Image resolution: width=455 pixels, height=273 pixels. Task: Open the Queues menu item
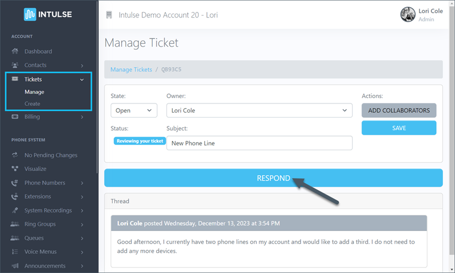pyautogui.click(x=34, y=238)
